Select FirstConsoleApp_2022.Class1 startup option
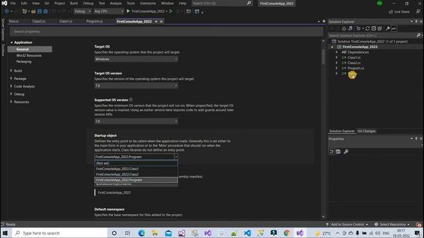Screen dimensions: 424x238 136,169
